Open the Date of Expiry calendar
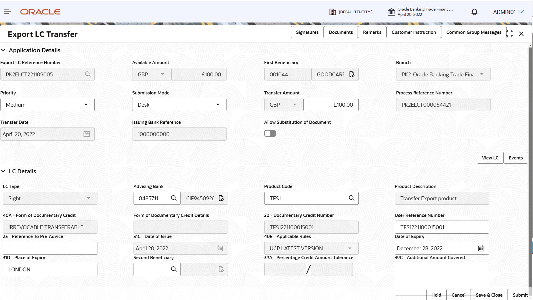Image resolution: width=533 pixels, height=300 pixels. 481,248
